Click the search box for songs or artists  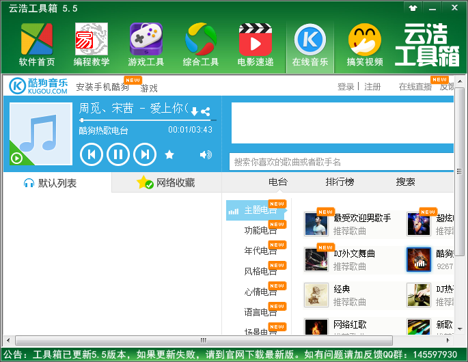[342, 162]
